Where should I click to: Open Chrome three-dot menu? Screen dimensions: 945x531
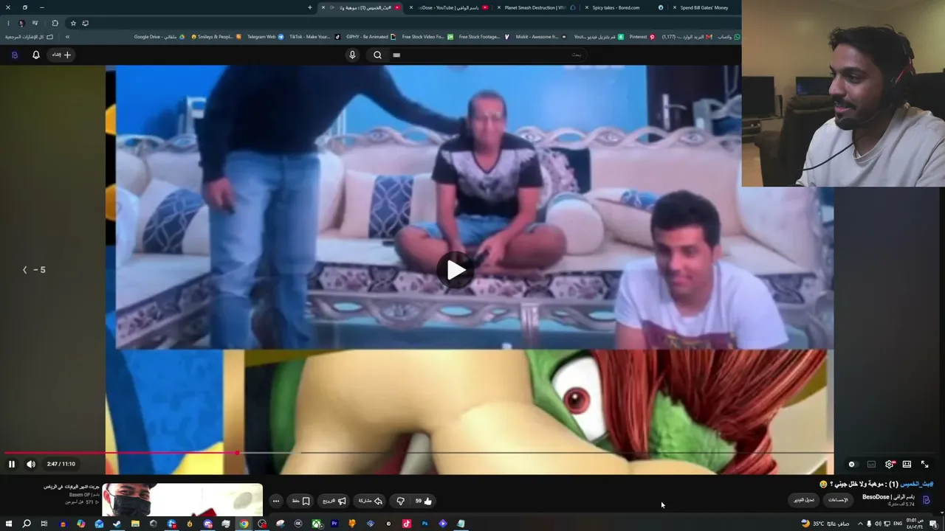coord(8,23)
